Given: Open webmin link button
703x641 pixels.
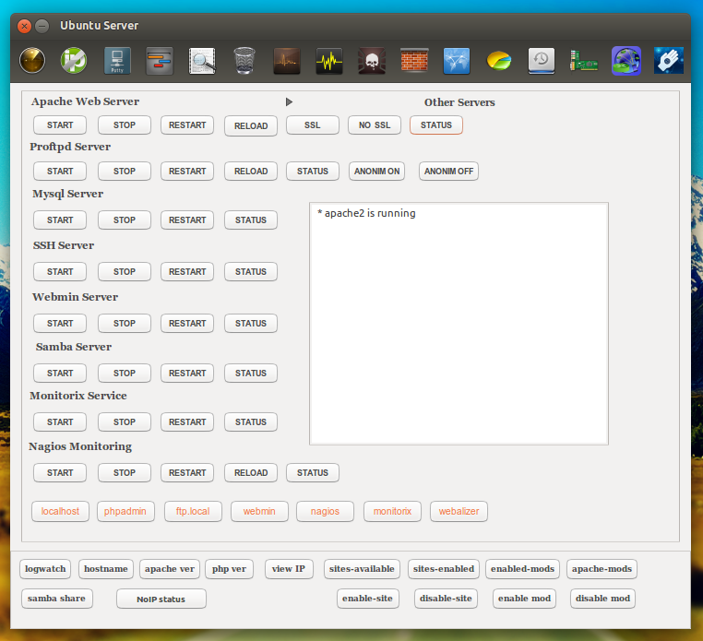Looking at the screenshot, I should click(x=259, y=512).
